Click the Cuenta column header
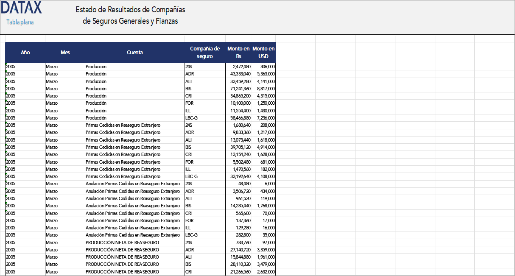 [134, 53]
